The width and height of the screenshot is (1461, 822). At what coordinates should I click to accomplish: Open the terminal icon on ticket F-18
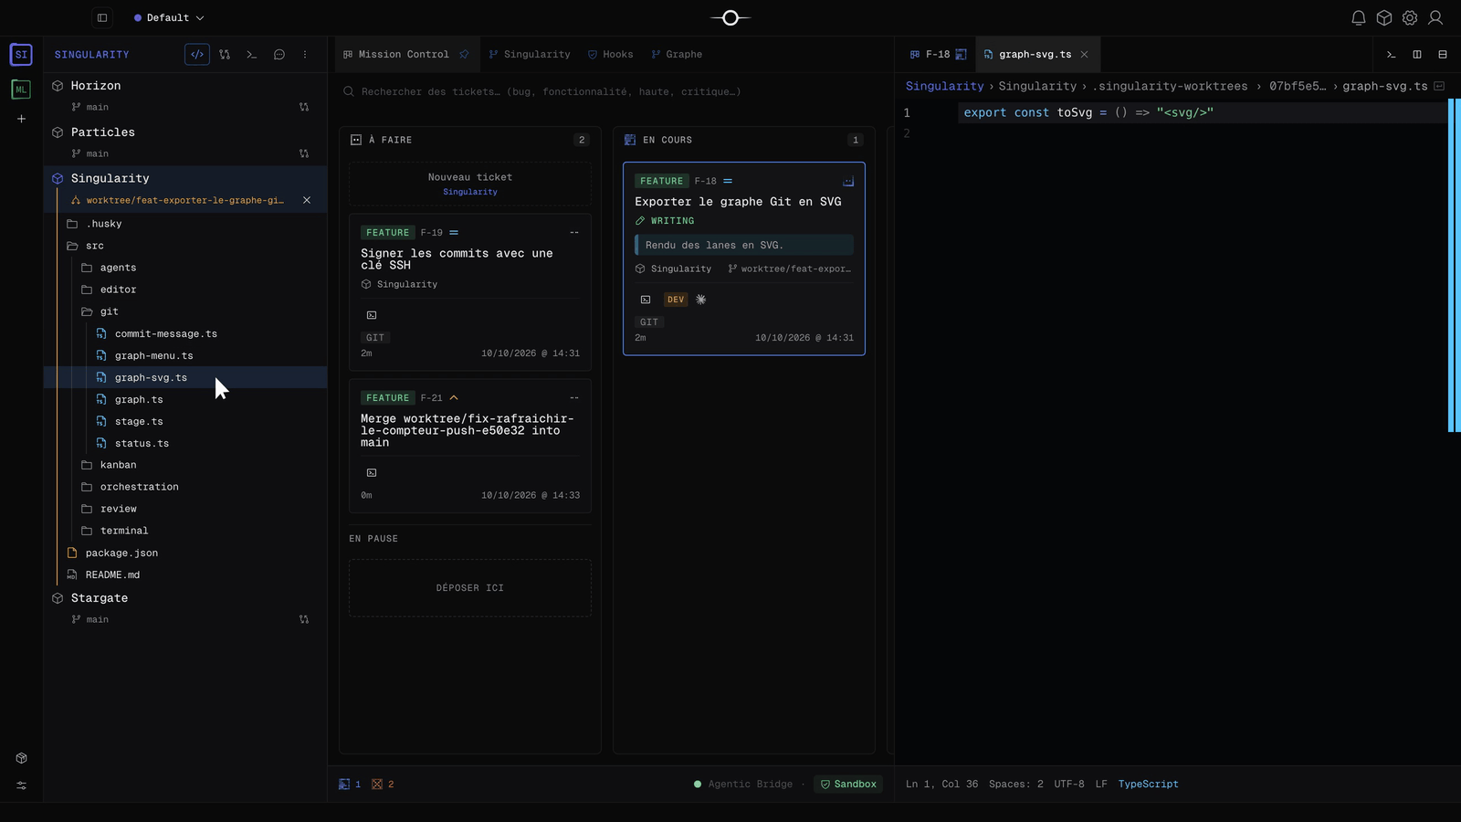coord(646,300)
